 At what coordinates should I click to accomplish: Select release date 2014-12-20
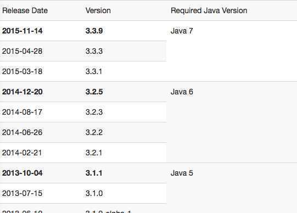(23, 92)
